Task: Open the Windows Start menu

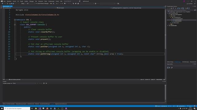Action: point(2,108)
